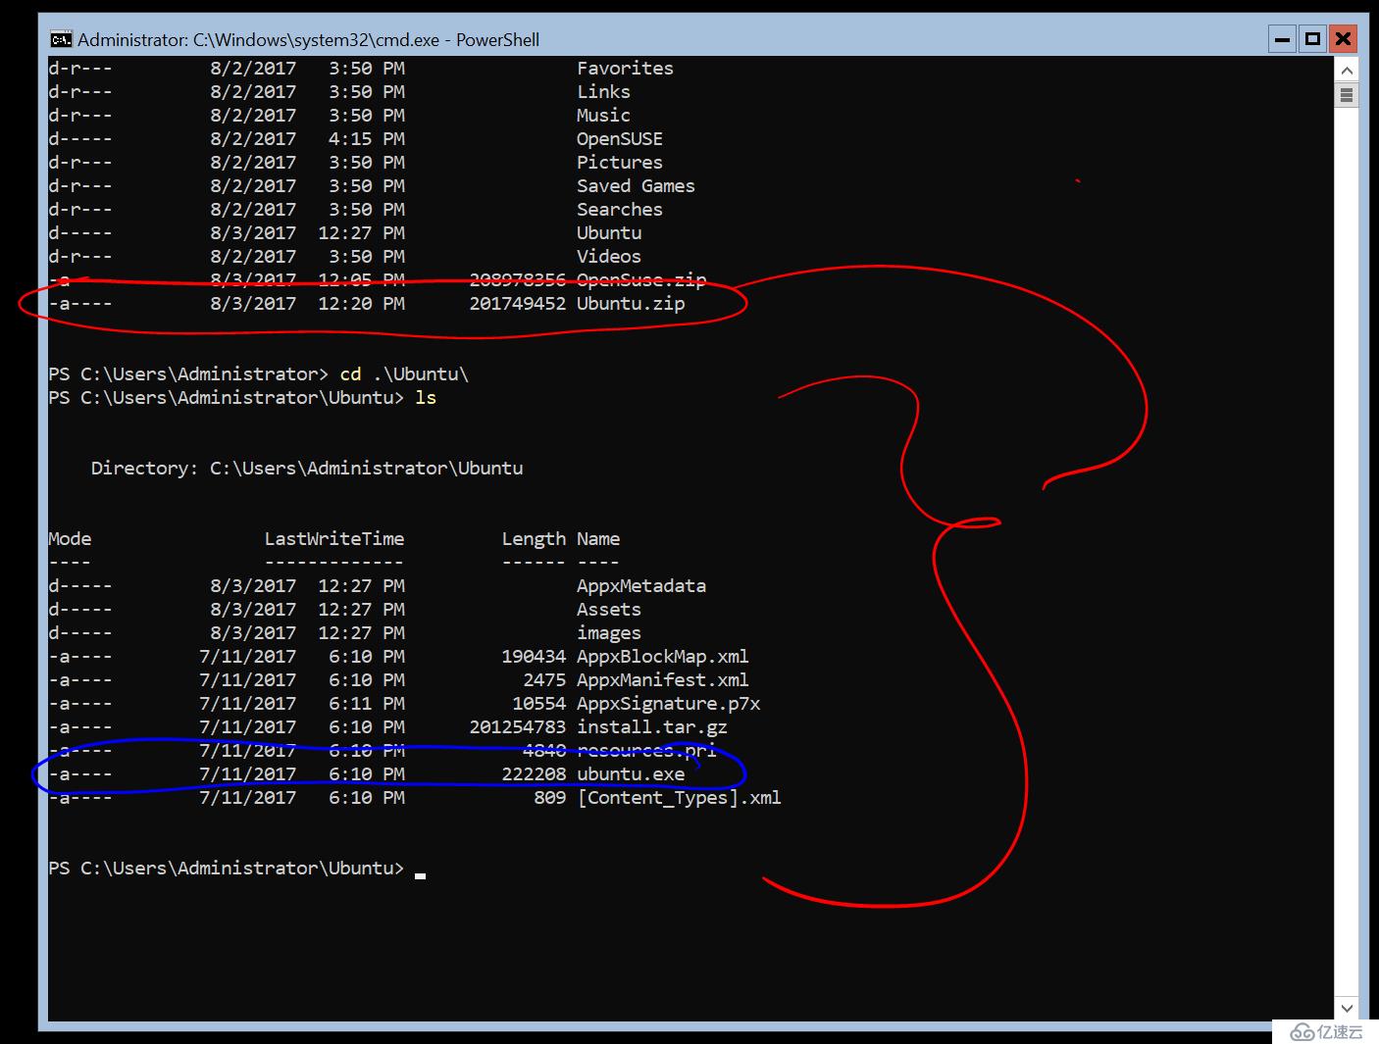Image resolution: width=1379 pixels, height=1044 pixels.
Task: Maximize the PowerShell window
Action: 1312,39
